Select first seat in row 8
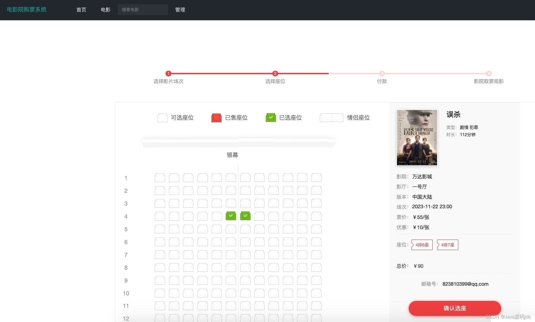Image resolution: width=535 pixels, height=322 pixels. pyautogui.click(x=160, y=267)
